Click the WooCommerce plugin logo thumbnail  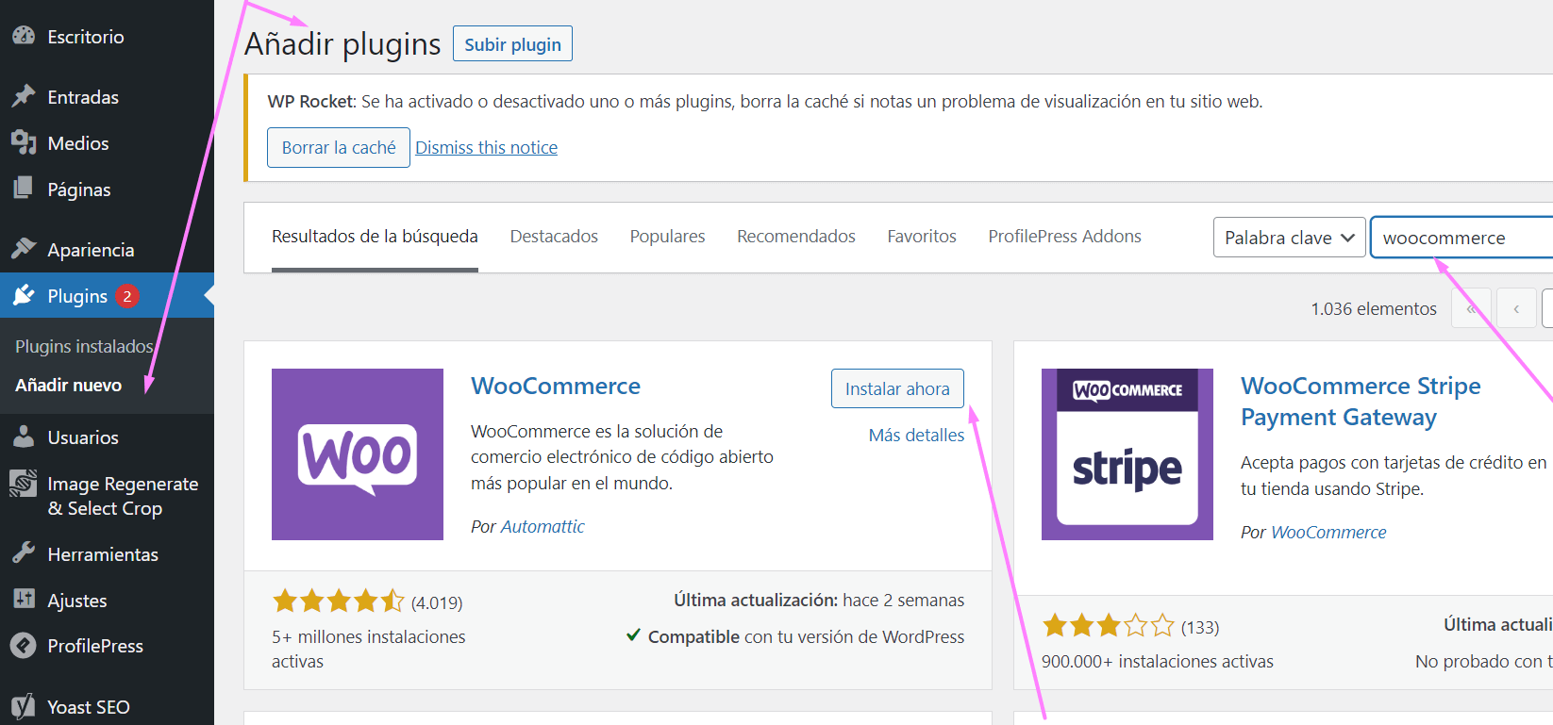click(358, 454)
